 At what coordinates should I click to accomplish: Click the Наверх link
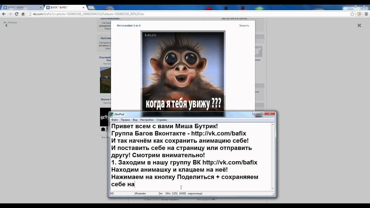click(x=12, y=22)
